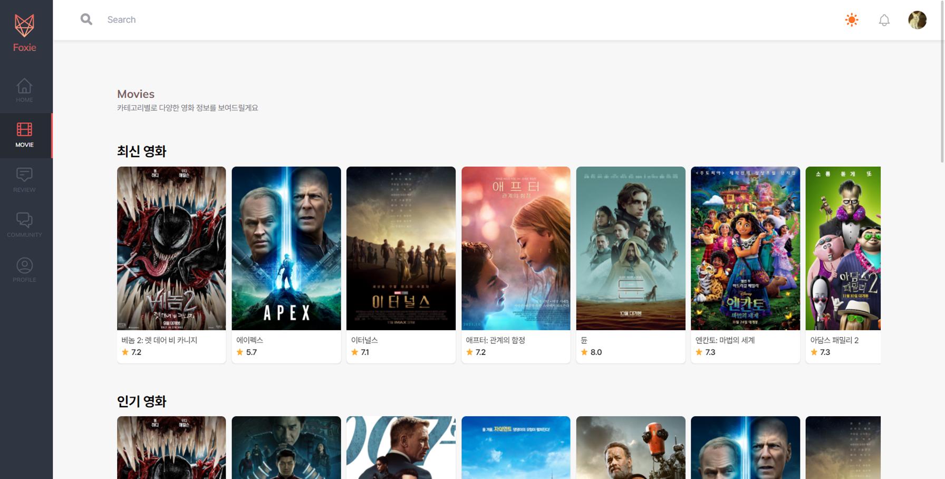The height and width of the screenshot is (479, 945).
Task: Open the Shang-Chi poster in 인기 영화
Action: pyautogui.click(x=286, y=447)
